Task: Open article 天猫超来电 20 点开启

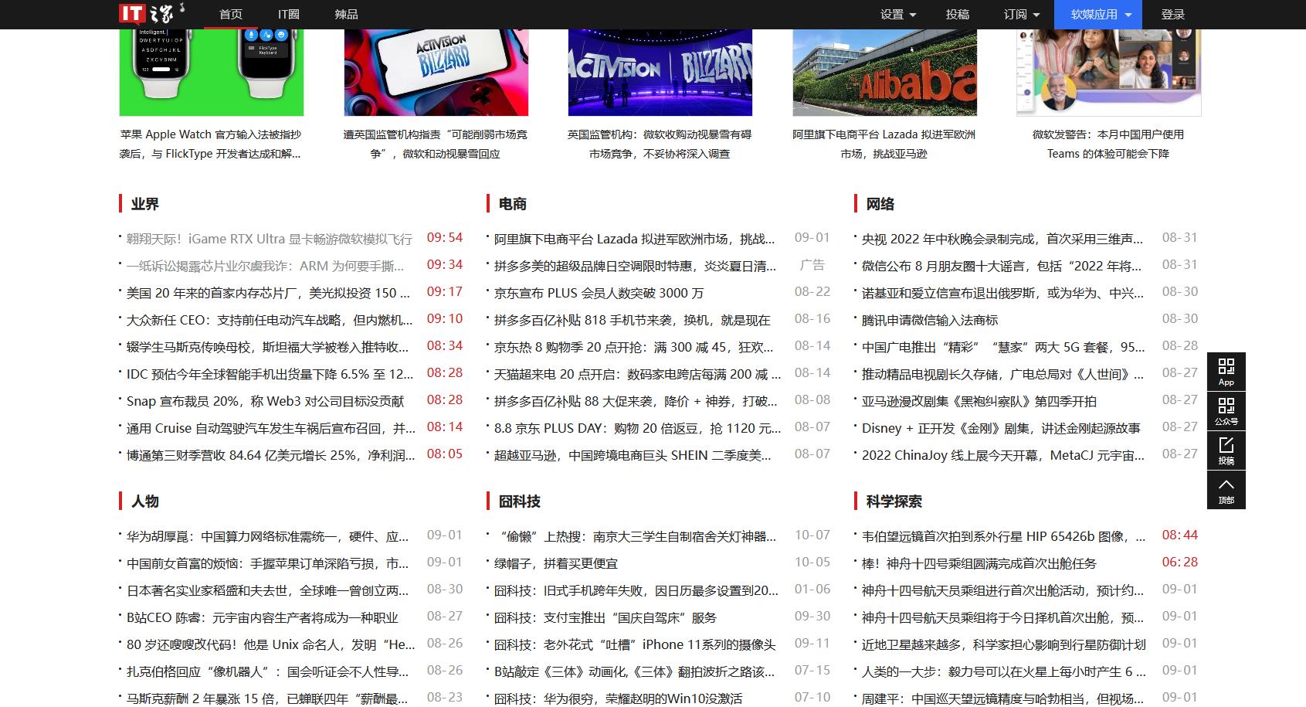Action: pos(638,374)
